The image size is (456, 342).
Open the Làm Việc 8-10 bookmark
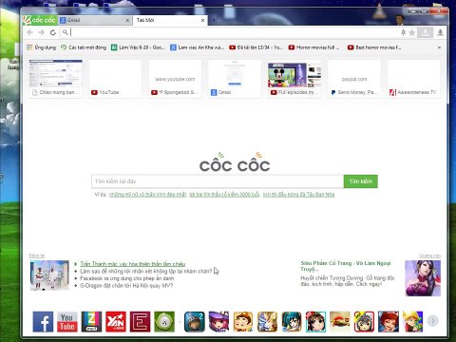(x=138, y=47)
